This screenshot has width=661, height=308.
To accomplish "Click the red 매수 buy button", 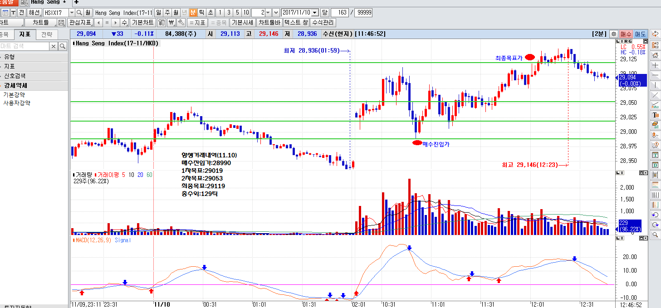I will 626,34.
